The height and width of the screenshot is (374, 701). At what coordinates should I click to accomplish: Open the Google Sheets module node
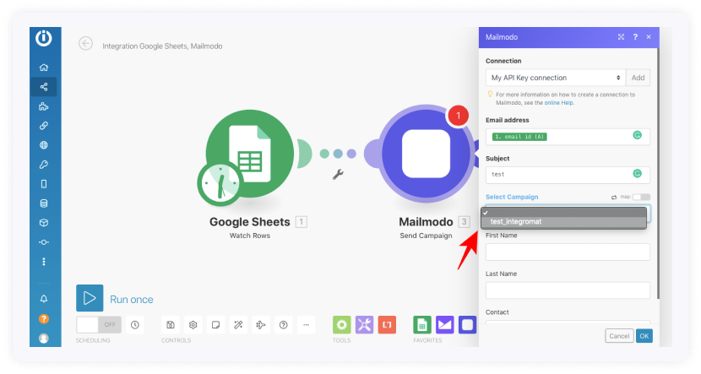pos(250,154)
